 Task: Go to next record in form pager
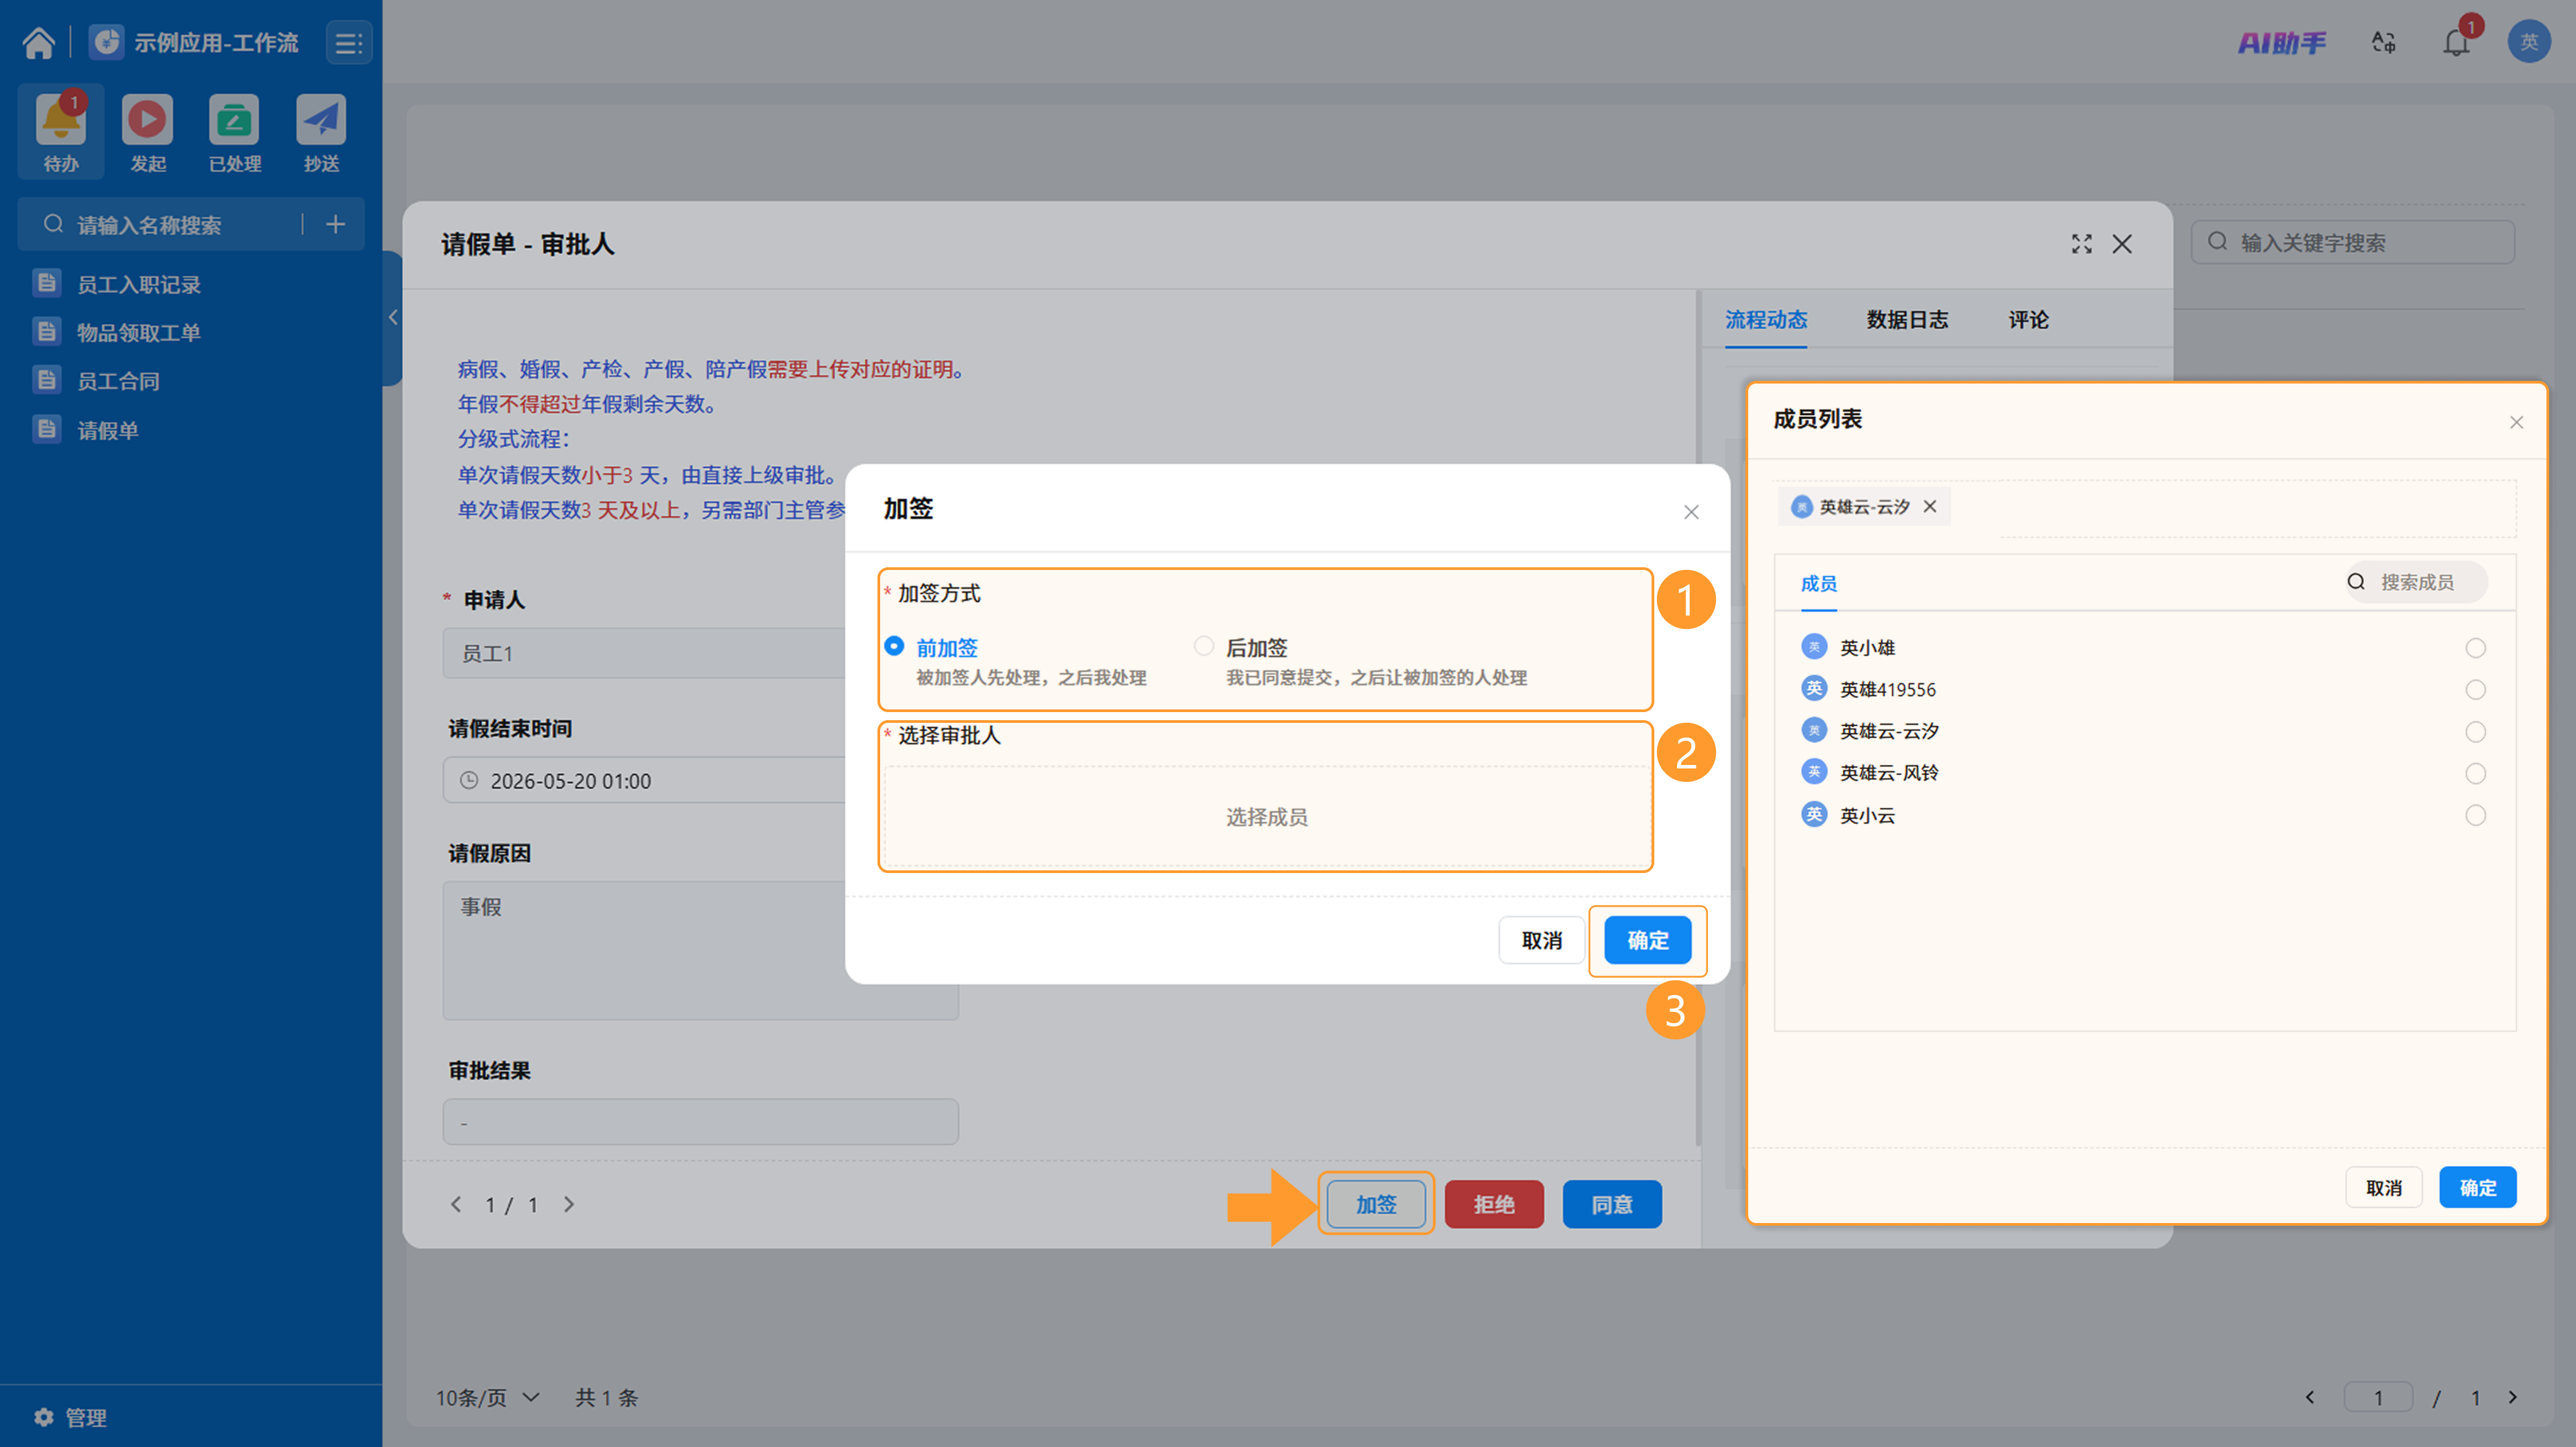click(x=568, y=1204)
